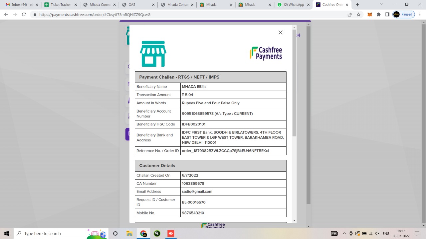426x239 pixels.
Task: Open the Extensions puzzle icon
Action: tap(378, 15)
